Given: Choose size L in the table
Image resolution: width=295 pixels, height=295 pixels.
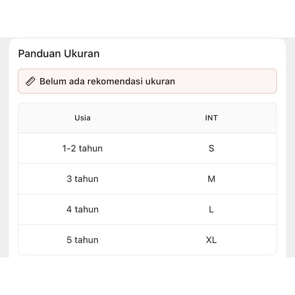Looking at the screenshot, I should (x=211, y=209).
